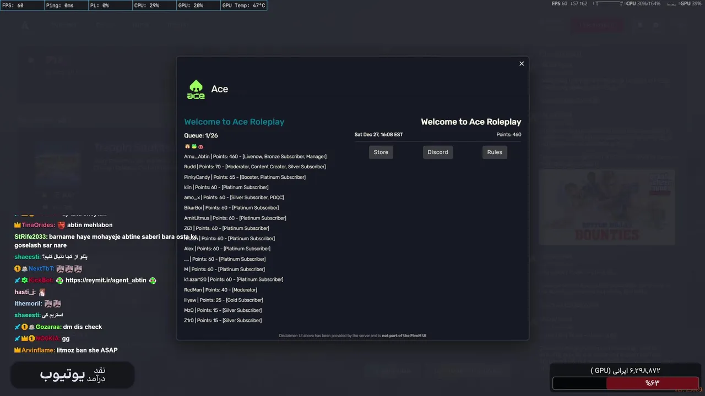
Task: Select the BikarBoi queue row
Action: (x=231, y=208)
